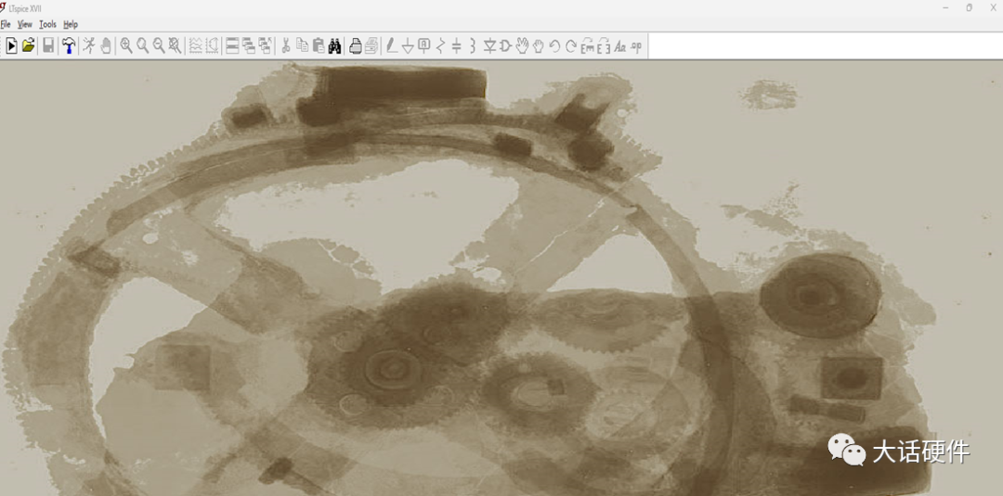This screenshot has width=1003, height=496.
Task: Place a Capacitor component
Action: click(x=456, y=45)
